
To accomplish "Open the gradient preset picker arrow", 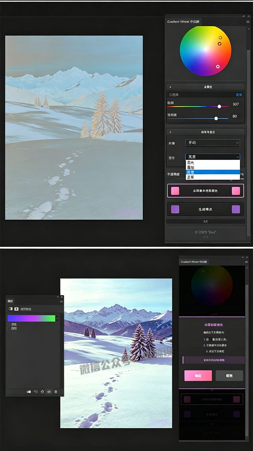I will pos(57,318).
